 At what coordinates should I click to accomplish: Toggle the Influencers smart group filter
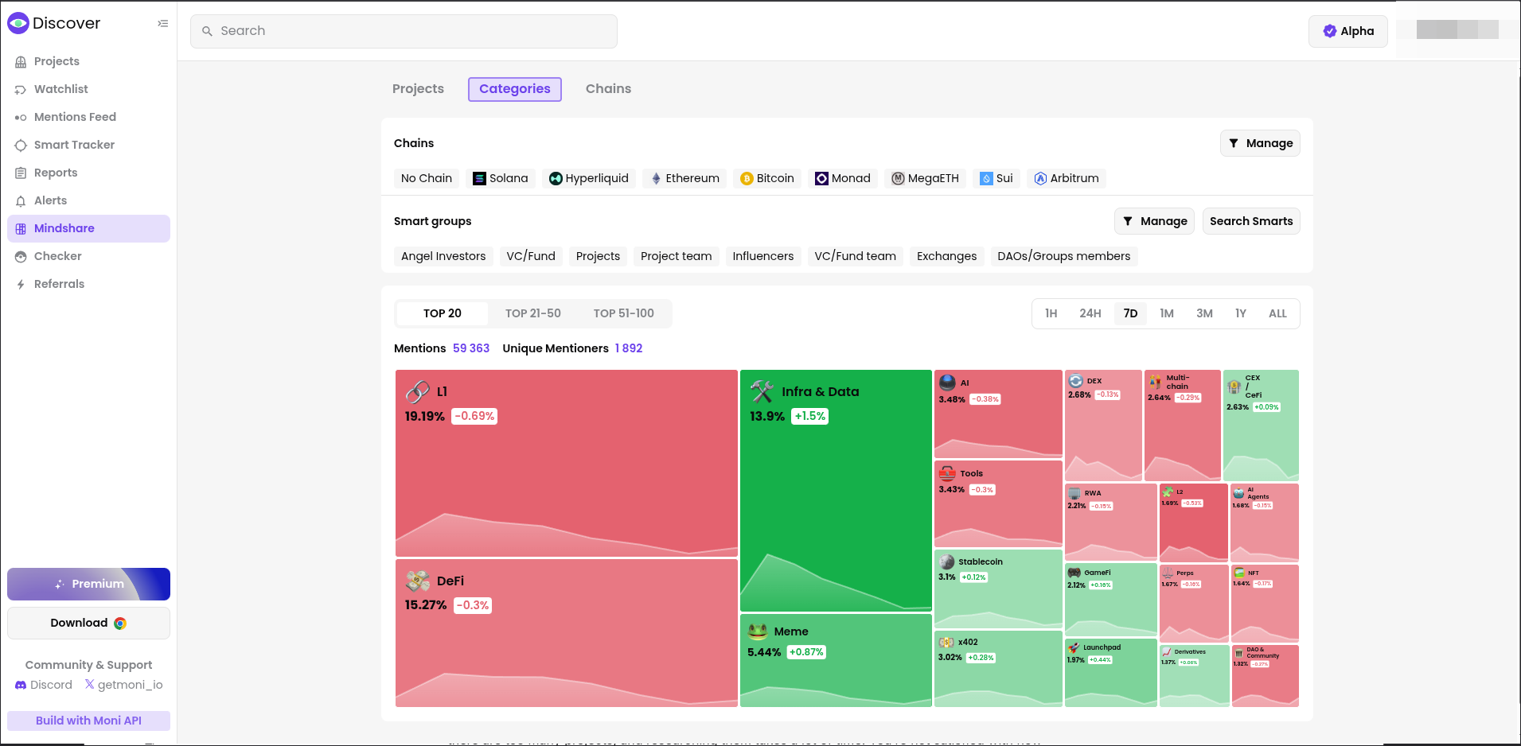pos(762,256)
